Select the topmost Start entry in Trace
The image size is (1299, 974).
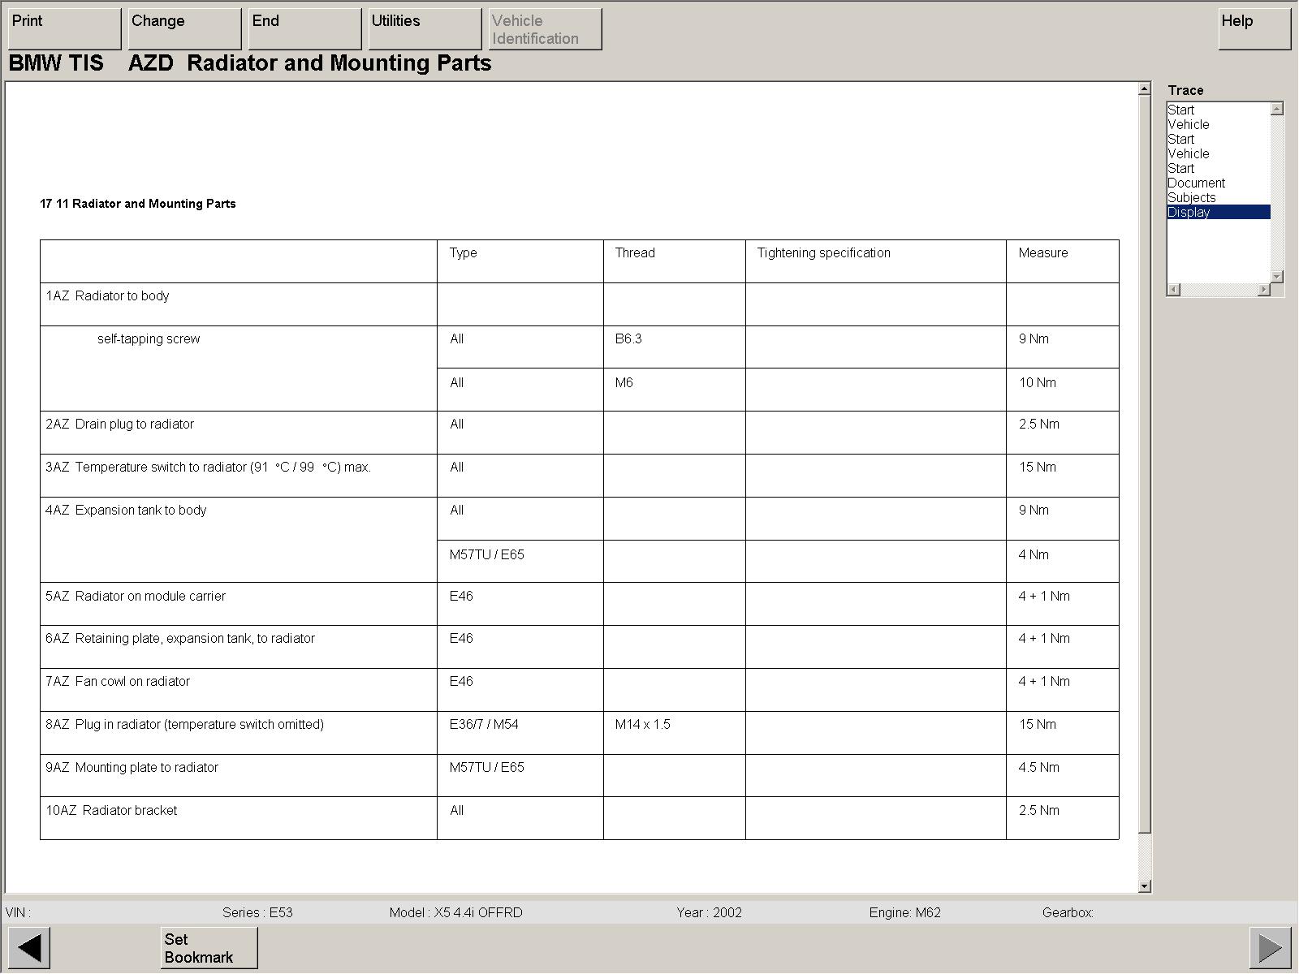[1181, 110]
